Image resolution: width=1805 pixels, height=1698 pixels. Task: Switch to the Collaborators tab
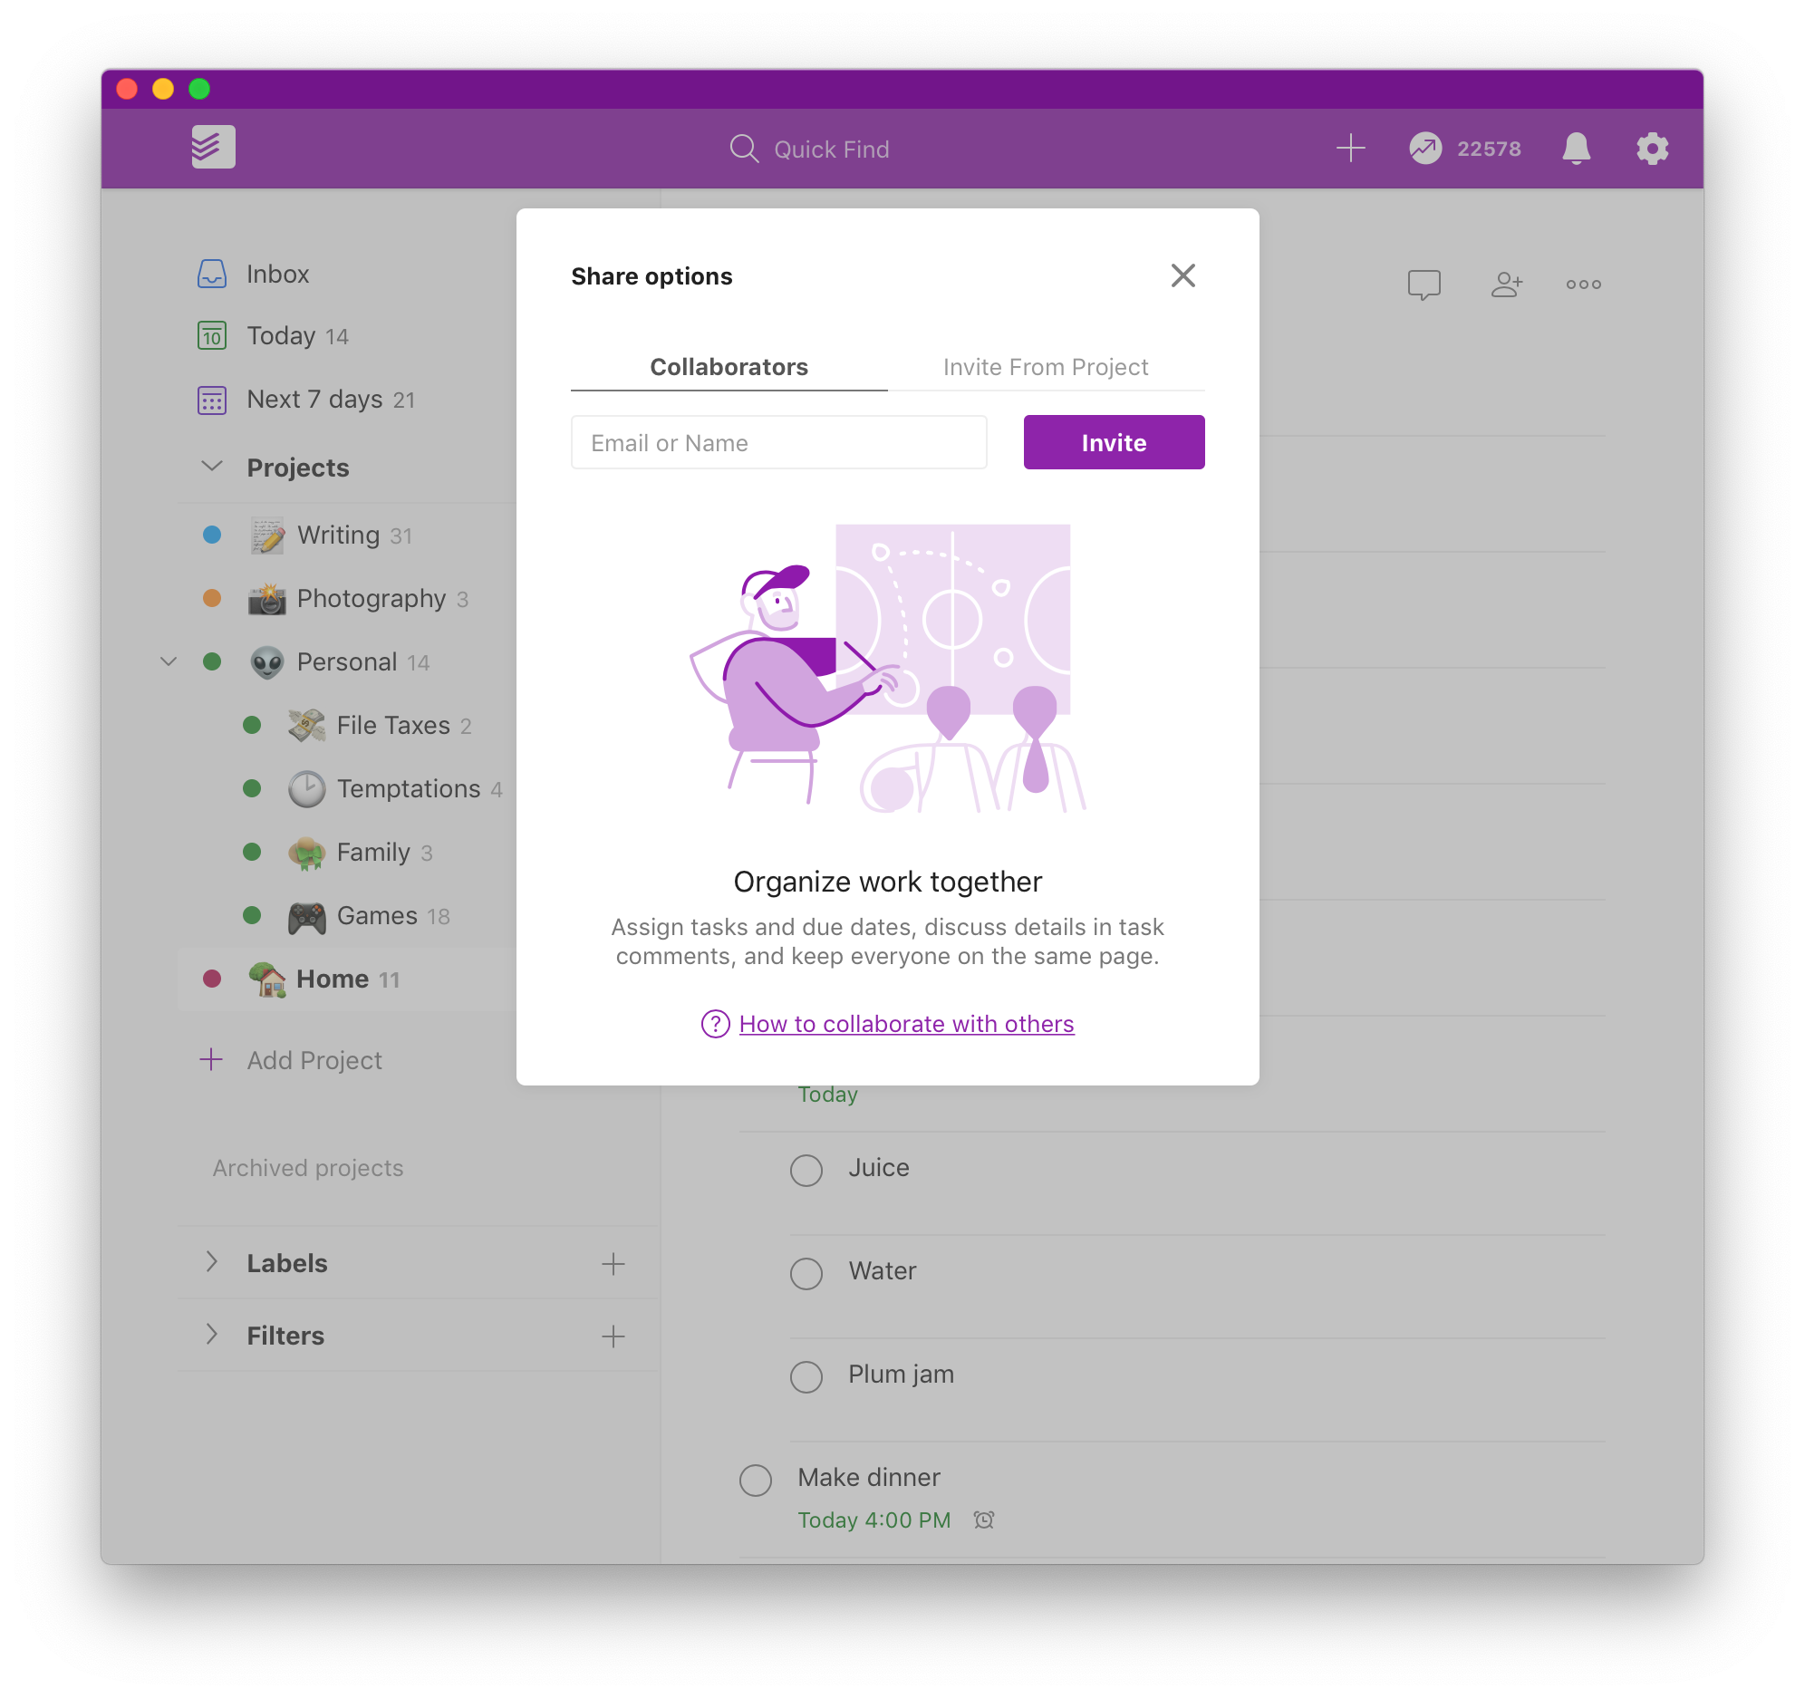click(729, 367)
